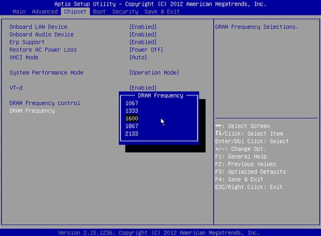The width and height of the screenshot is (321, 236).
Task: Select System Performance Mode label
Action: point(46,72)
